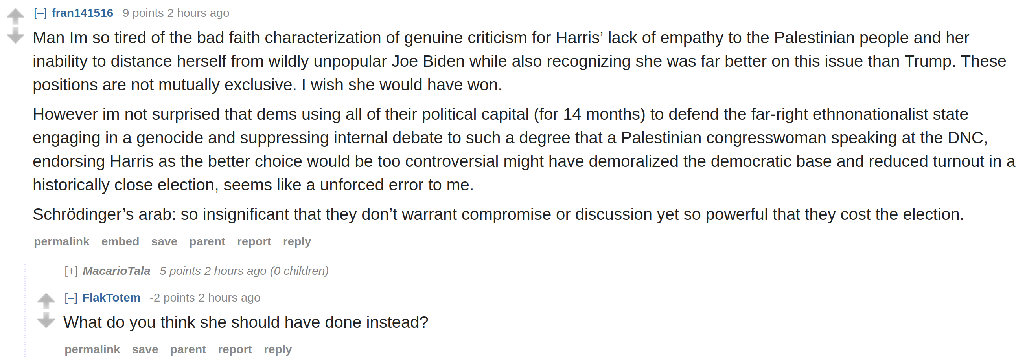Save FlakTotem's comment
Viewport: 1027px width, 362px height.
click(x=145, y=350)
